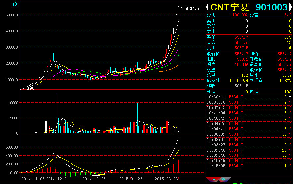This screenshot has height=184, width=293.
Task: Click the 买① bid volume 515
Action: click(x=288, y=37)
